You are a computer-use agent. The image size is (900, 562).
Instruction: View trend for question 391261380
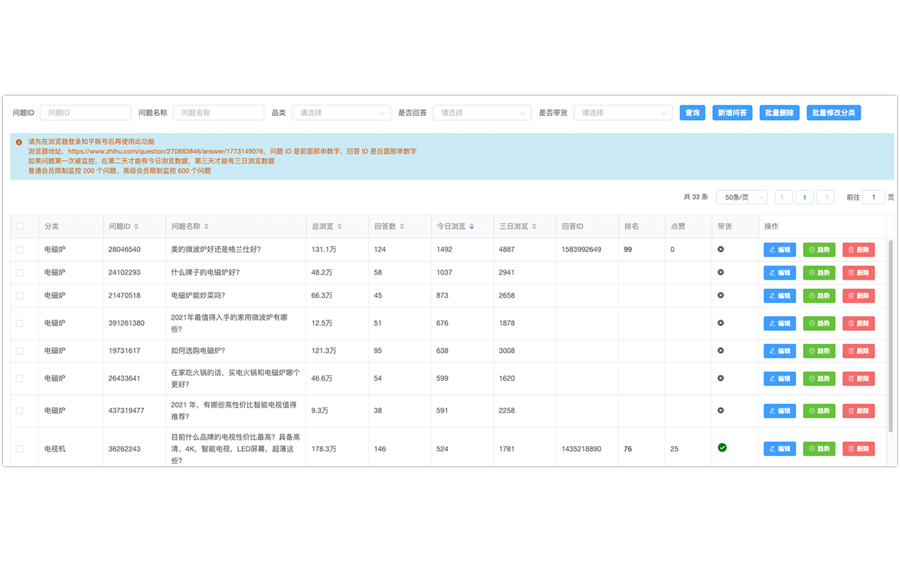[x=819, y=323]
